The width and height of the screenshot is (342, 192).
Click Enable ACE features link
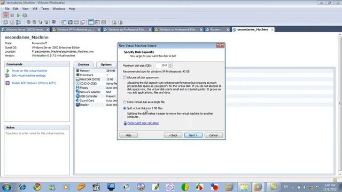point(34,83)
